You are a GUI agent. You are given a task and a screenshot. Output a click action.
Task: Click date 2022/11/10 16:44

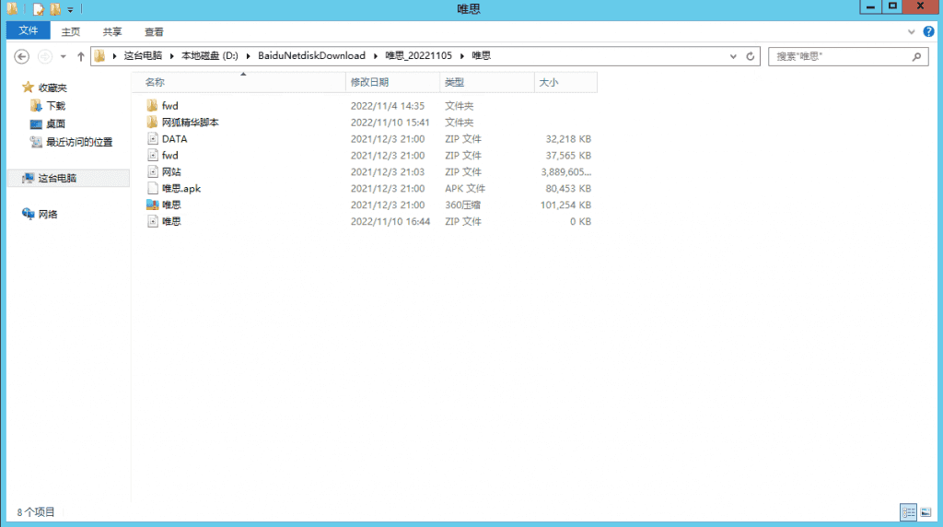(x=390, y=221)
